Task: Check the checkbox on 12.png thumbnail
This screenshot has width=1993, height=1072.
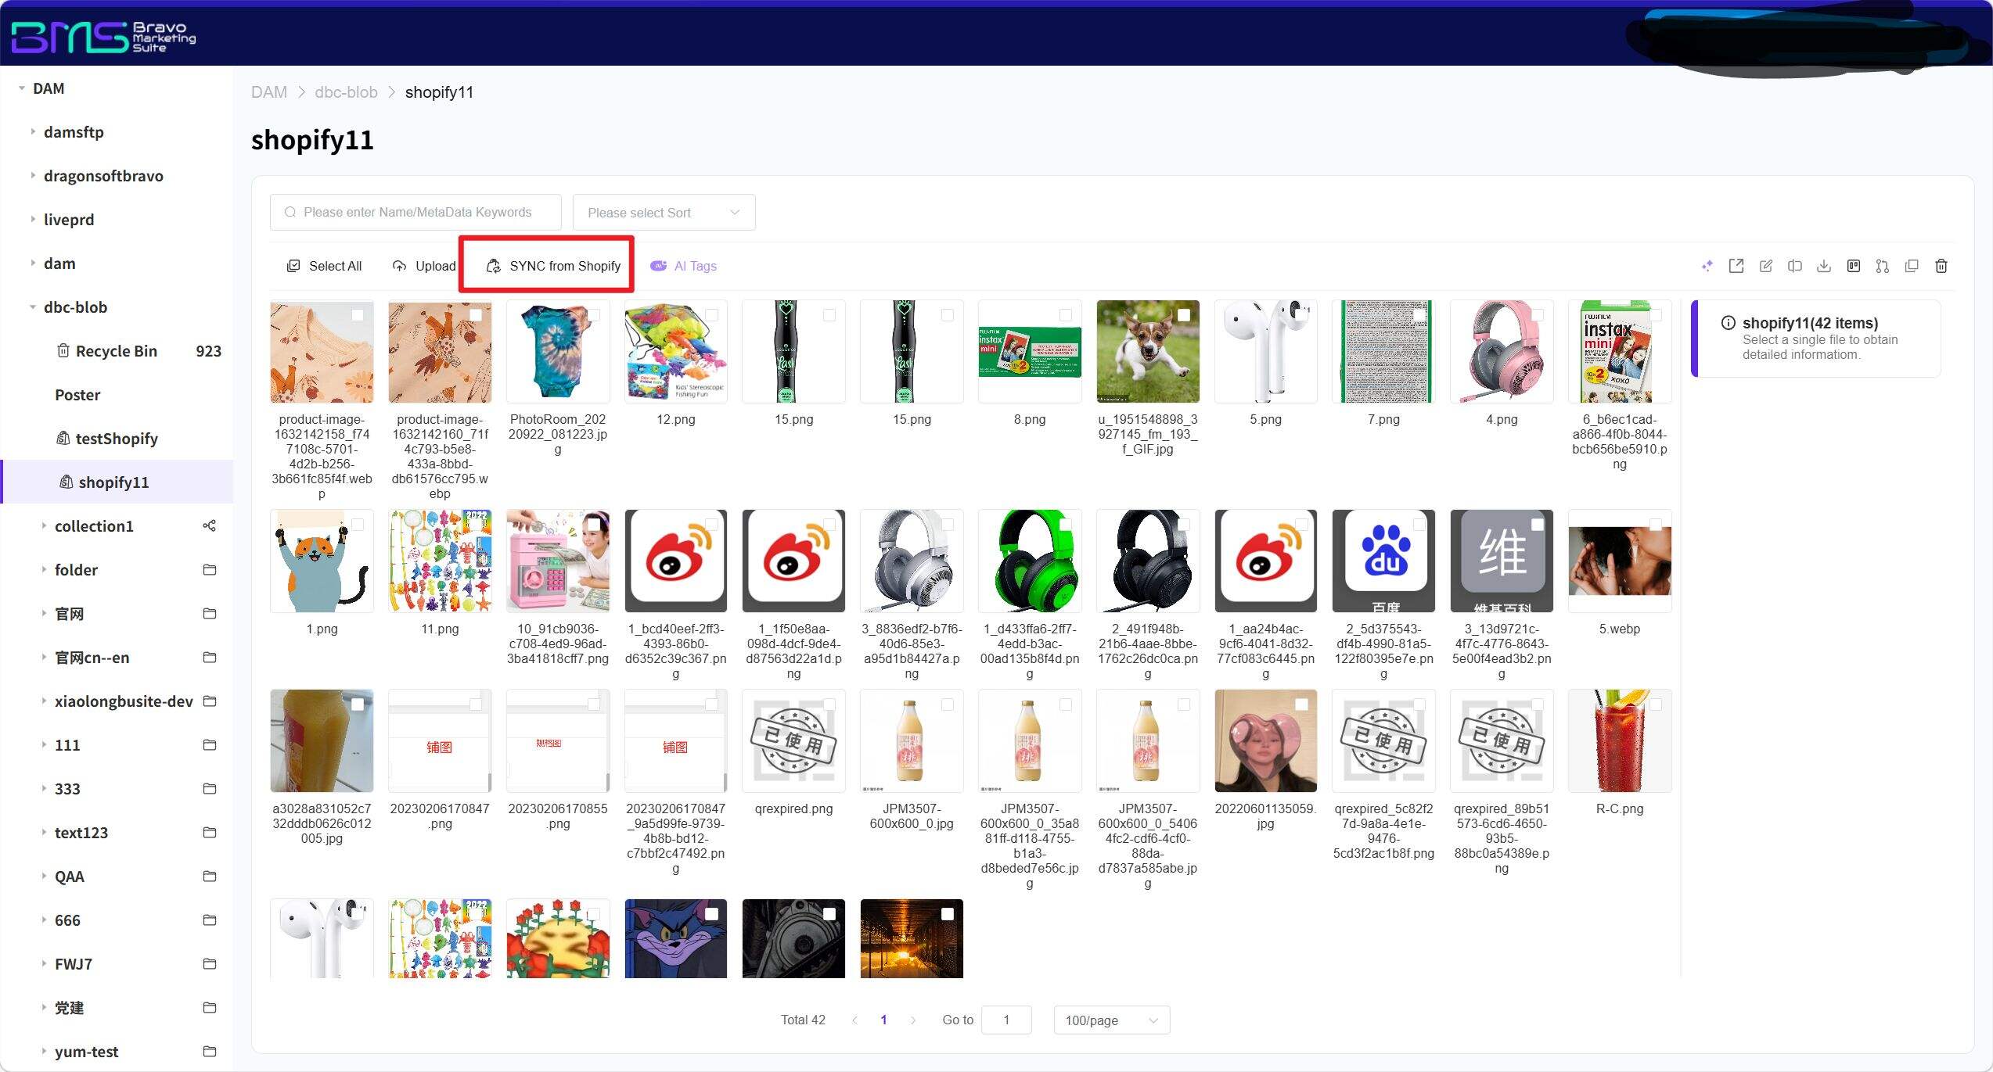Action: point(711,314)
